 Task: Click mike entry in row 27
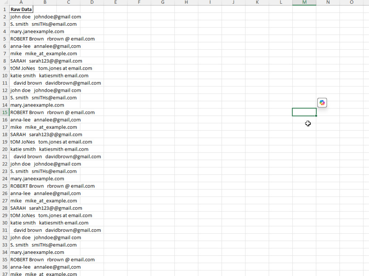point(44,201)
